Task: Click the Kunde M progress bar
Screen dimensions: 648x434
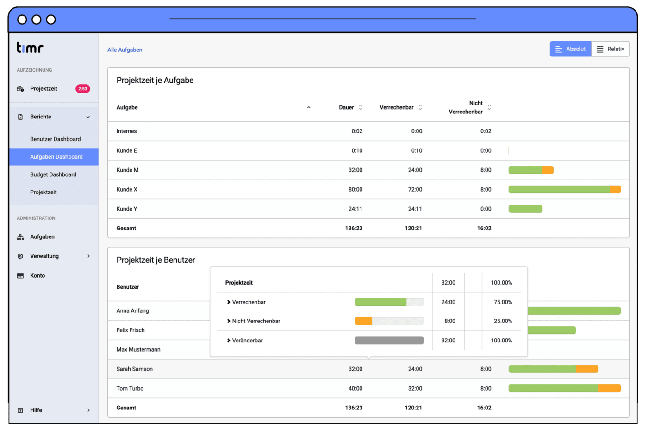Action: [x=531, y=170]
